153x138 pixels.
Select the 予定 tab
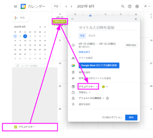[82, 36]
